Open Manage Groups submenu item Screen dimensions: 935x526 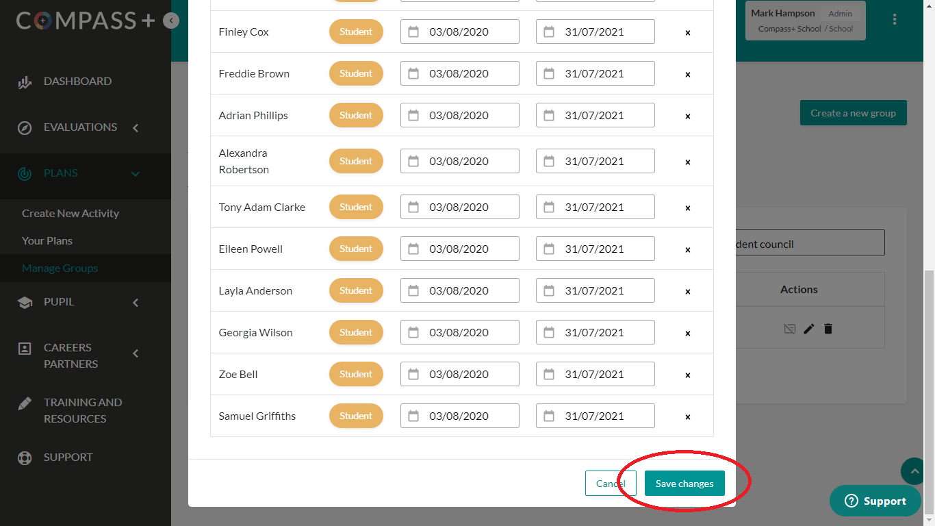click(x=86, y=268)
